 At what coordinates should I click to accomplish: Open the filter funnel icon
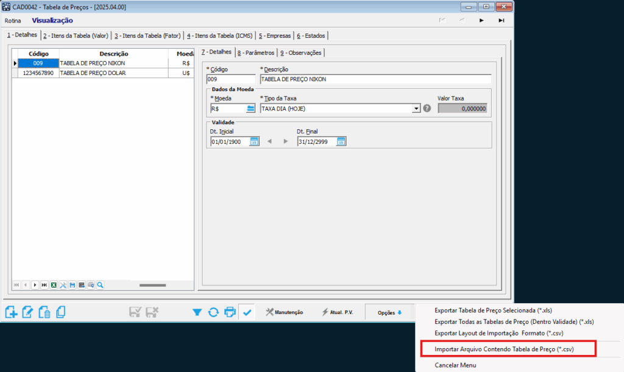coord(197,312)
